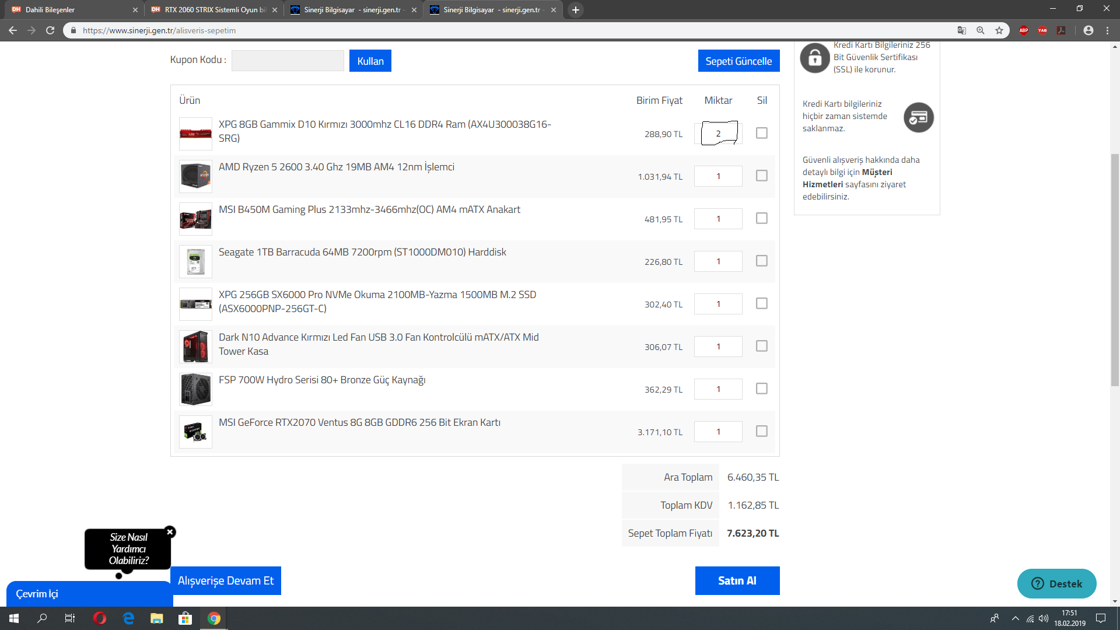Click the volume icon in system tray
The width and height of the screenshot is (1120, 630).
(x=1044, y=618)
